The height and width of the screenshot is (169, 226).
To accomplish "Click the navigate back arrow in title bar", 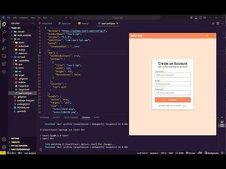I will click(x=66, y=18).
